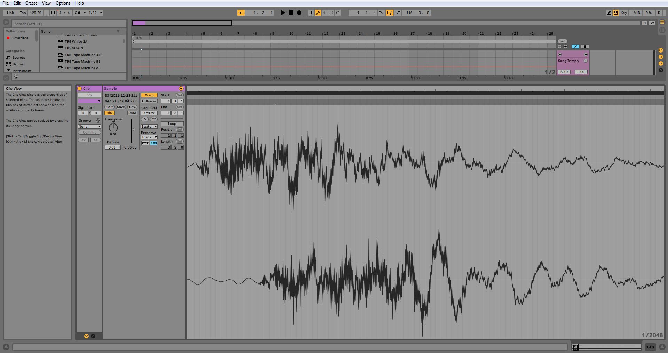Viewport: 668px width, 353px height.
Task: Toggle the HiQ button off
Action: pyautogui.click(x=109, y=113)
